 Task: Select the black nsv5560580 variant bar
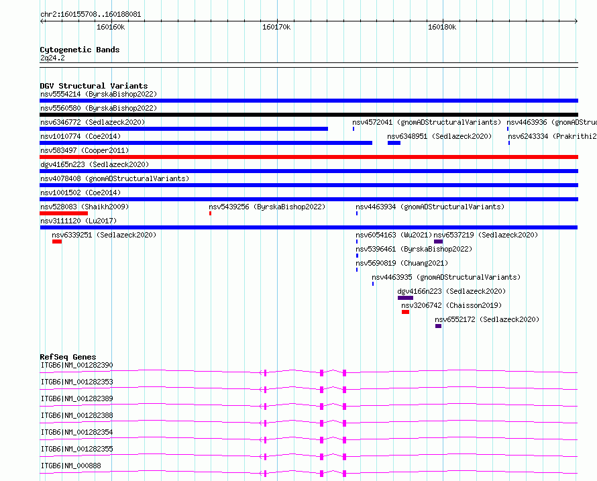click(x=309, y=115)
